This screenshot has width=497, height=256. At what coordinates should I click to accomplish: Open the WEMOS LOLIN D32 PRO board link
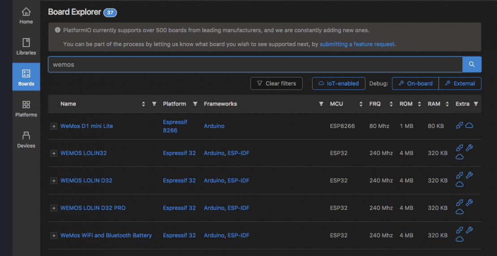pyautogui.click(x=93, y=208)
